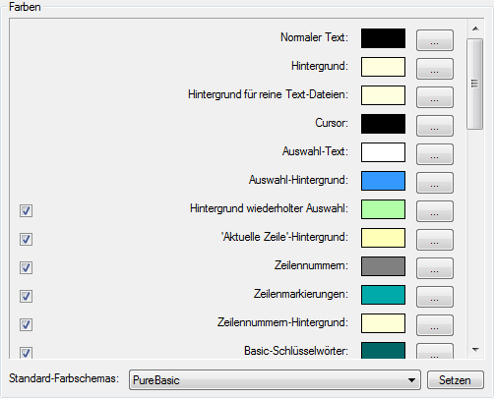The height and width of the screenshot is (399, 494).
Task: Click the Setzen button
Action: click(456, 380)
